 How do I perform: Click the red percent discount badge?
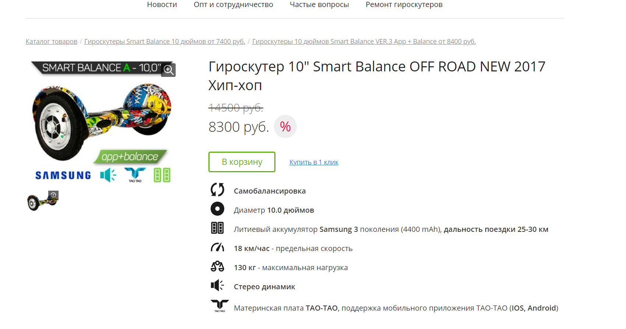[x=285, y=127]
